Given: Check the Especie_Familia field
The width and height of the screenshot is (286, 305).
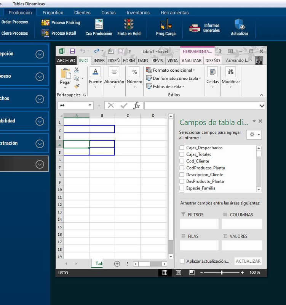Looking at the screenshot, I should 182,188.
